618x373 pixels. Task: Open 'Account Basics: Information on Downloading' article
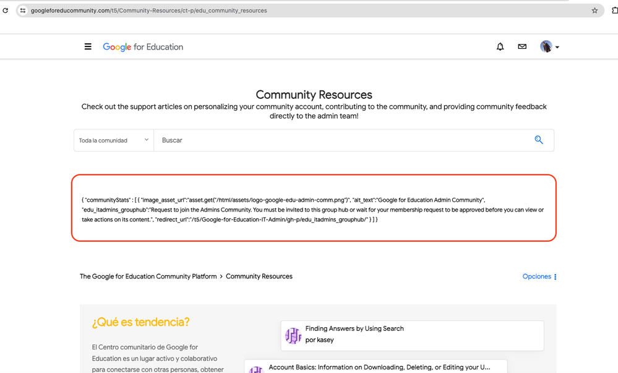click(x=380, y=367)
